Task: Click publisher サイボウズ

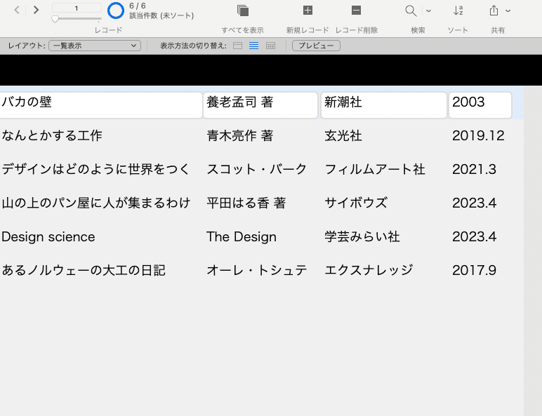Action: coord(356,203)
